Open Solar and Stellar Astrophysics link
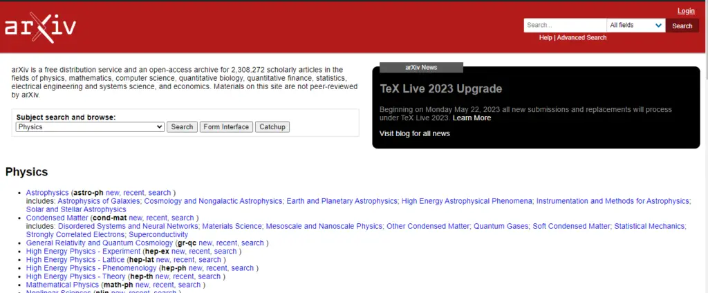Screen dimensions: 708x293 [76, 209]
